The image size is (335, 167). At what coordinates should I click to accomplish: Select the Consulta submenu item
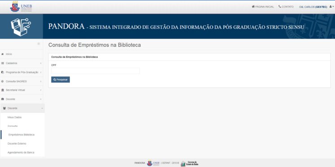coord(13,126)
